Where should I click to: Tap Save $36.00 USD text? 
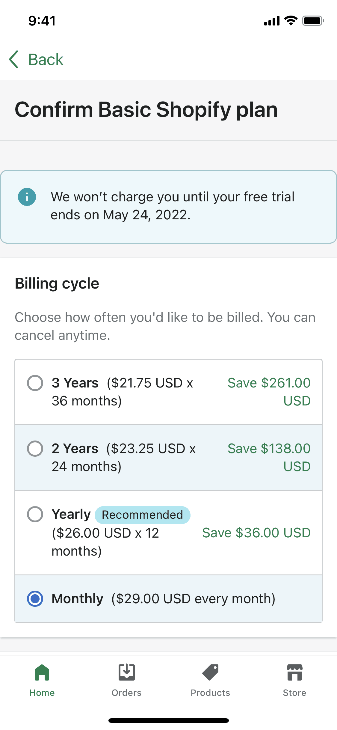point(256,533)
